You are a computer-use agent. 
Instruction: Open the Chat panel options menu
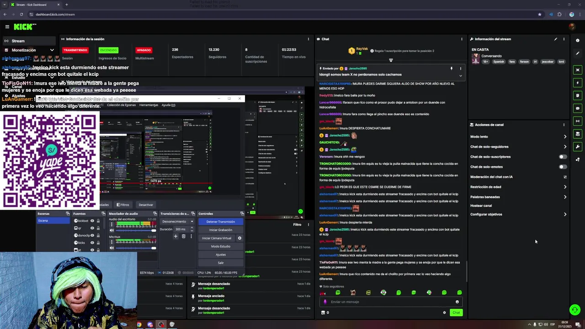tap(462, 39)
